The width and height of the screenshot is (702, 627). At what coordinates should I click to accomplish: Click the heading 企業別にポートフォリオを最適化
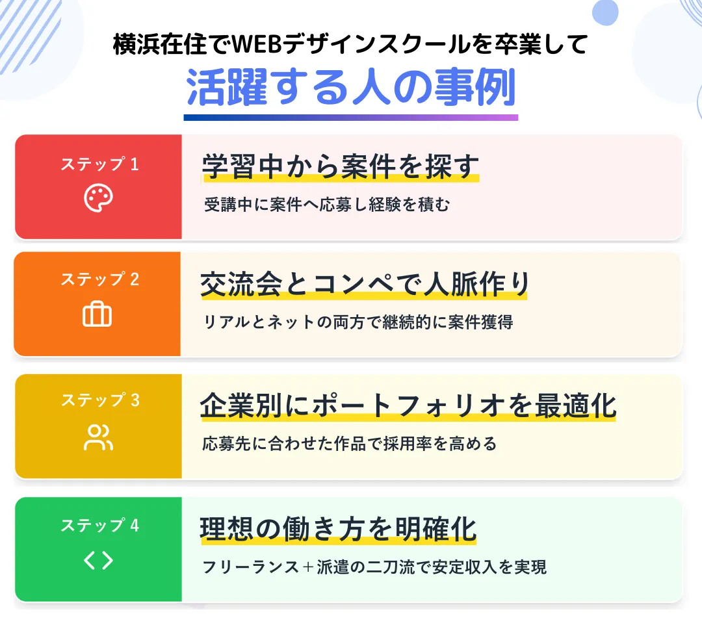click(408, 407)
